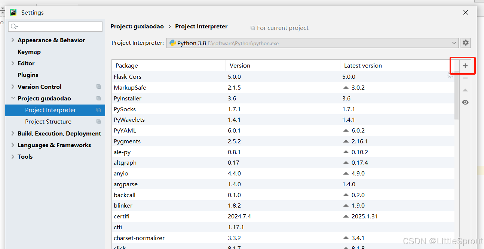This screenshot has height=249, width=484.
Task: Expand the Version Control section
Action: click(x=13, y=87)
